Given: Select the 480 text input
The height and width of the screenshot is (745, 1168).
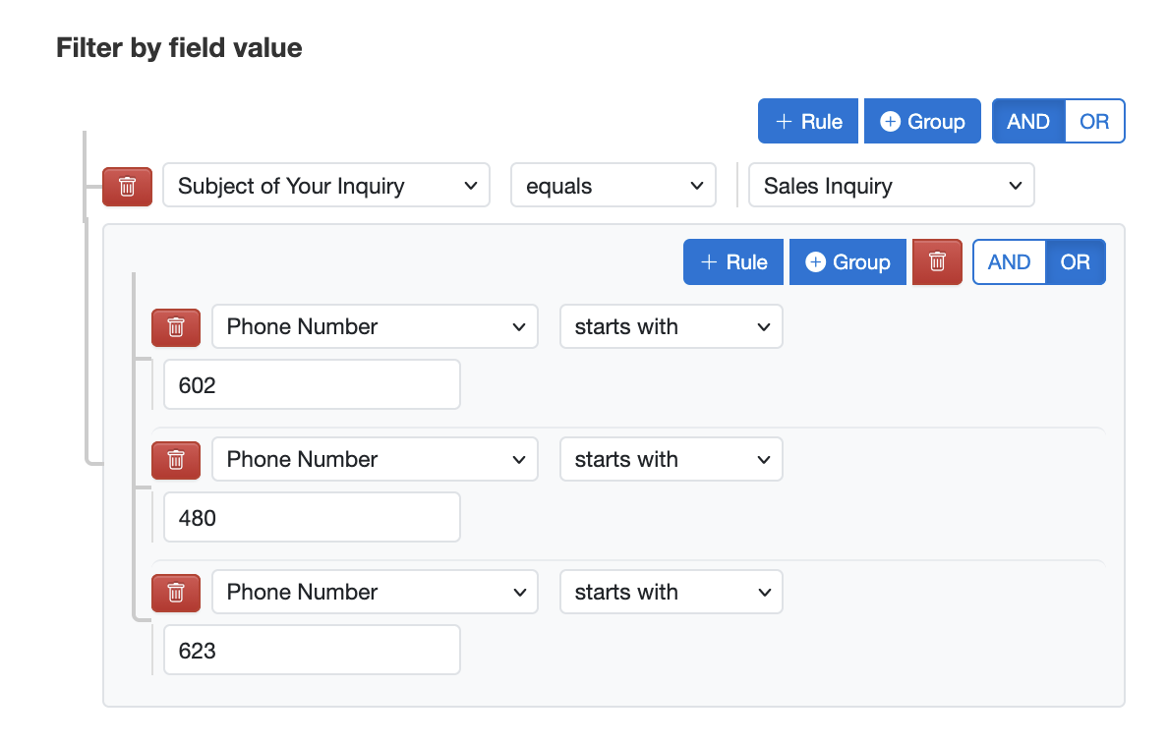Looking at the screenshot, I should coord(312,517).
